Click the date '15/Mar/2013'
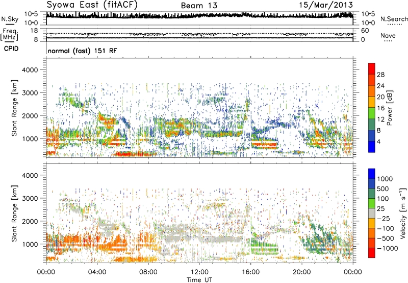Viewport: 408px width, 283px height. [x=326, y=5]
